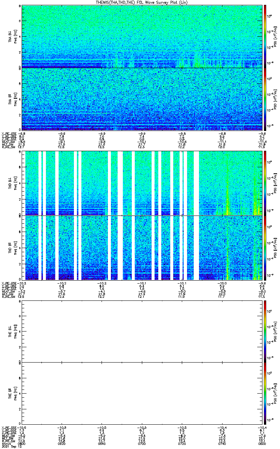Click the R_RE_SM row label under THE panels
280x449 pixels.
(8, 441)
